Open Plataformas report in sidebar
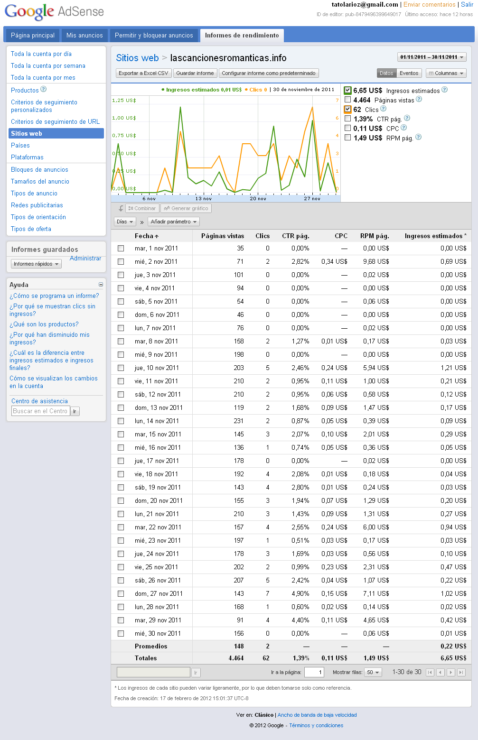The height and width of the screenshot is (740, 478). [27, 157]
